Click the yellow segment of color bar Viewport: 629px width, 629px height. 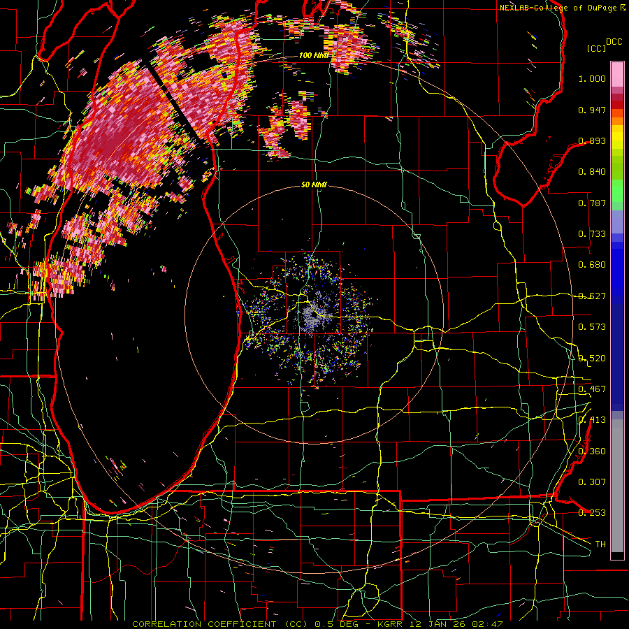coord(617,138)
